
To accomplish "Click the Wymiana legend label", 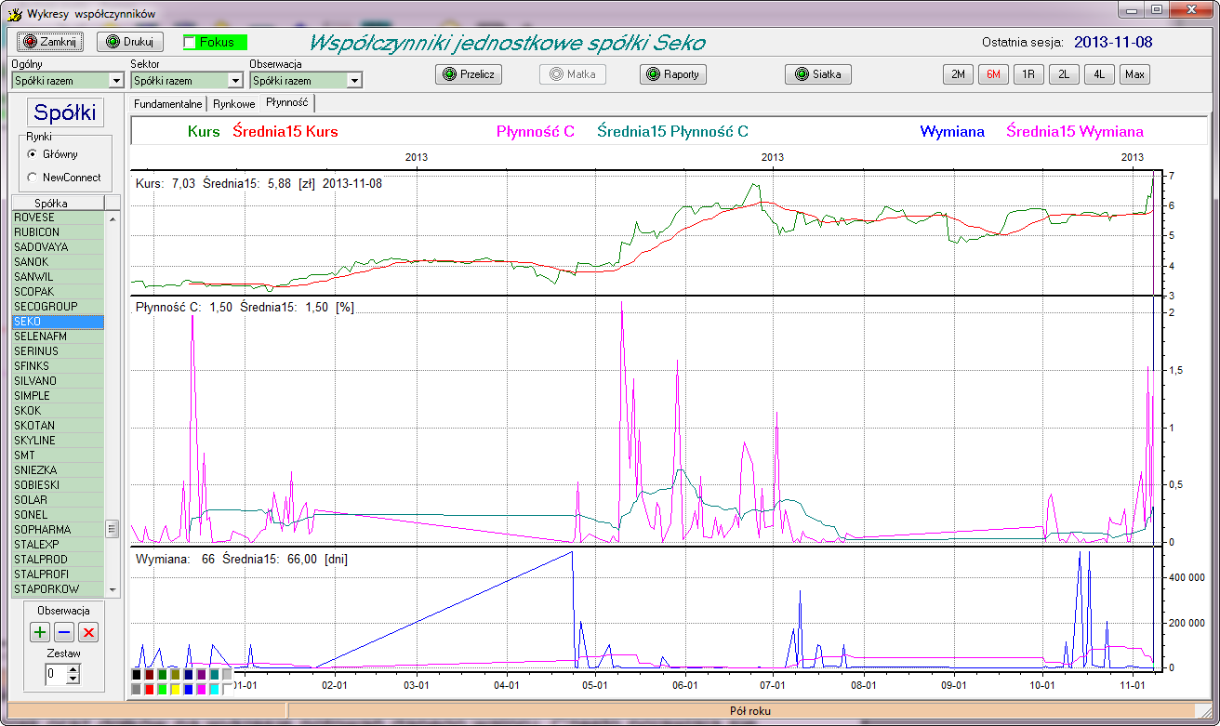I will 952,132.
